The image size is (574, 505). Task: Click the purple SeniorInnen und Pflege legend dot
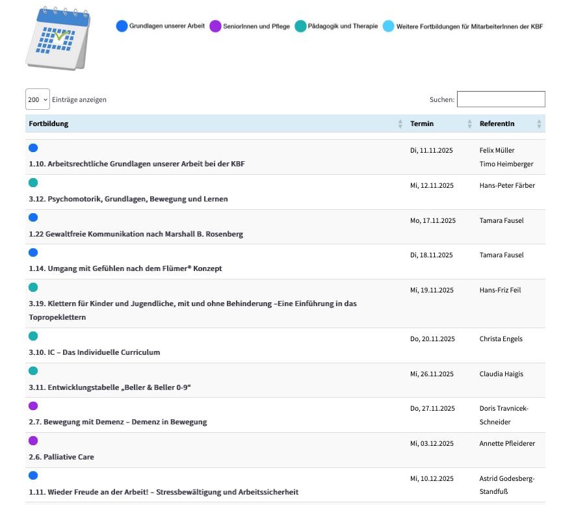pyautogui.click(x=216, y=26)
